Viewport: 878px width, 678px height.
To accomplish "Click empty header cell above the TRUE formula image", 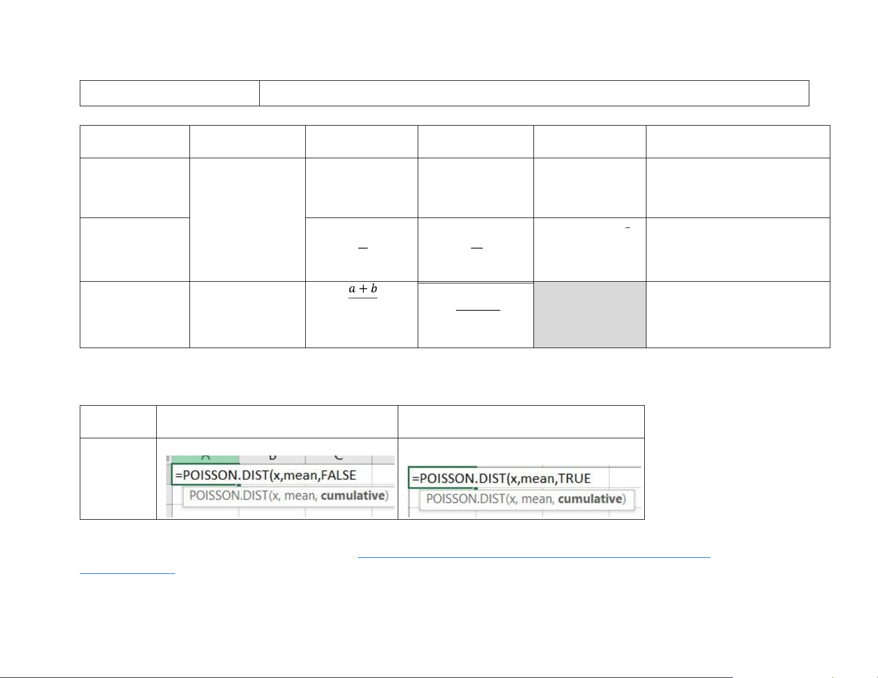I will click(x=521, y=422).
